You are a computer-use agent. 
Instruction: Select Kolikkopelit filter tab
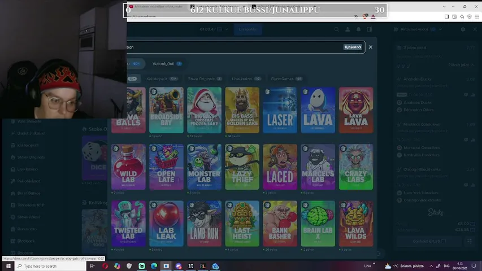pyautogui.click(x=162, y=78)
